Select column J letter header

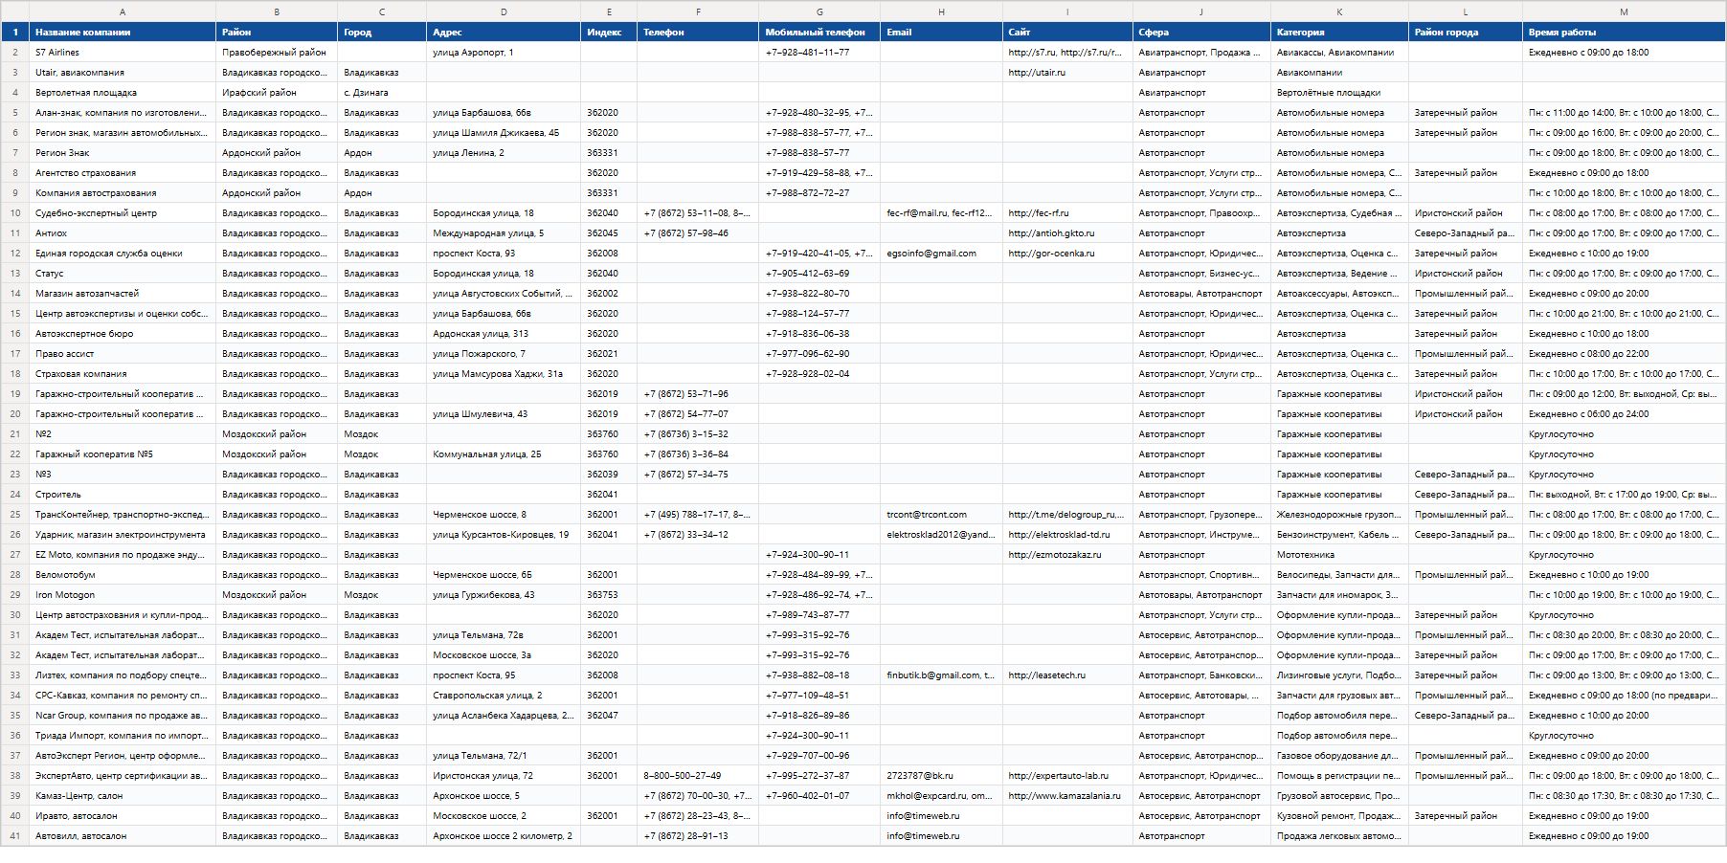click(x=1201, y=11)
